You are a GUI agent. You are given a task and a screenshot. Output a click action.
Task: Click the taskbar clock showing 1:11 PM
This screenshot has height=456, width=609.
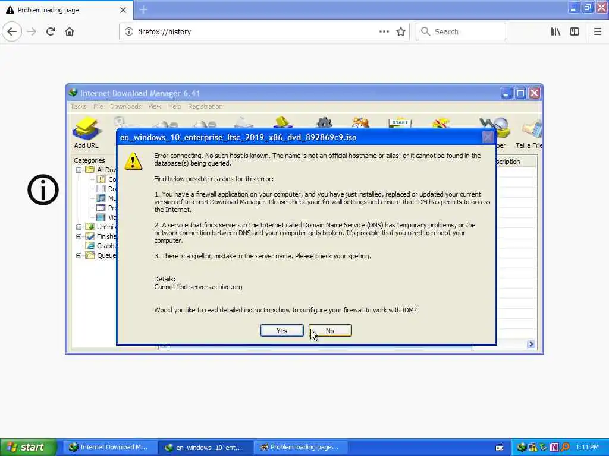tap(587, 447)
